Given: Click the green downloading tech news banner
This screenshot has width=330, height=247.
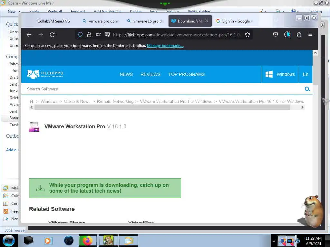Looking at the screenshot, I should pos(105,188).
